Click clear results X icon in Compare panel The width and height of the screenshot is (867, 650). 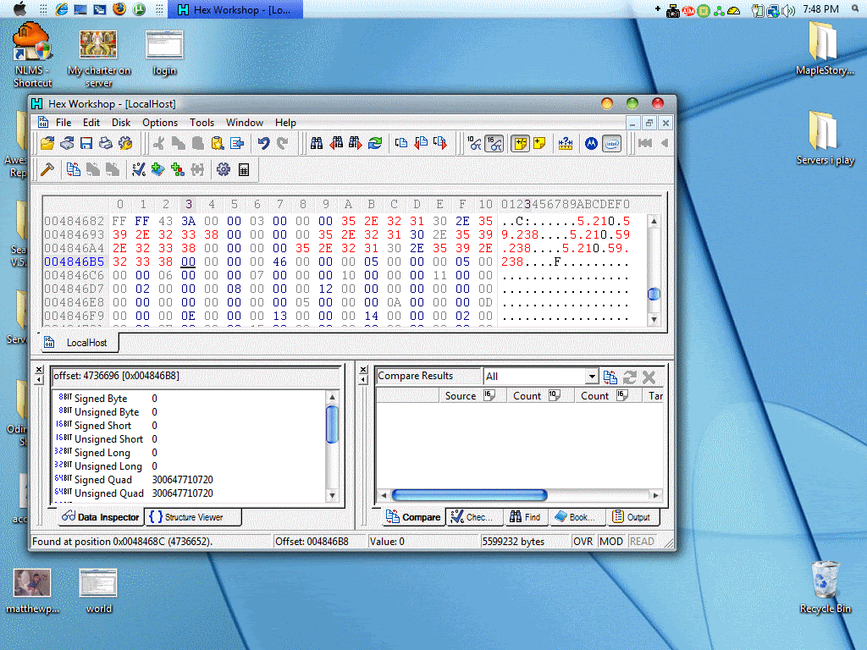pyautogui.click(x=649, y=377)
